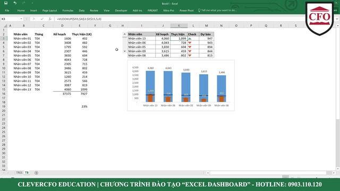This screenshot has width=340, height=191.
Task: Click red down triangle for Nhân viên 09
Action: (190, 51)
